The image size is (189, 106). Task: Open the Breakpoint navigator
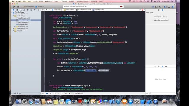[x=35, y=10]
